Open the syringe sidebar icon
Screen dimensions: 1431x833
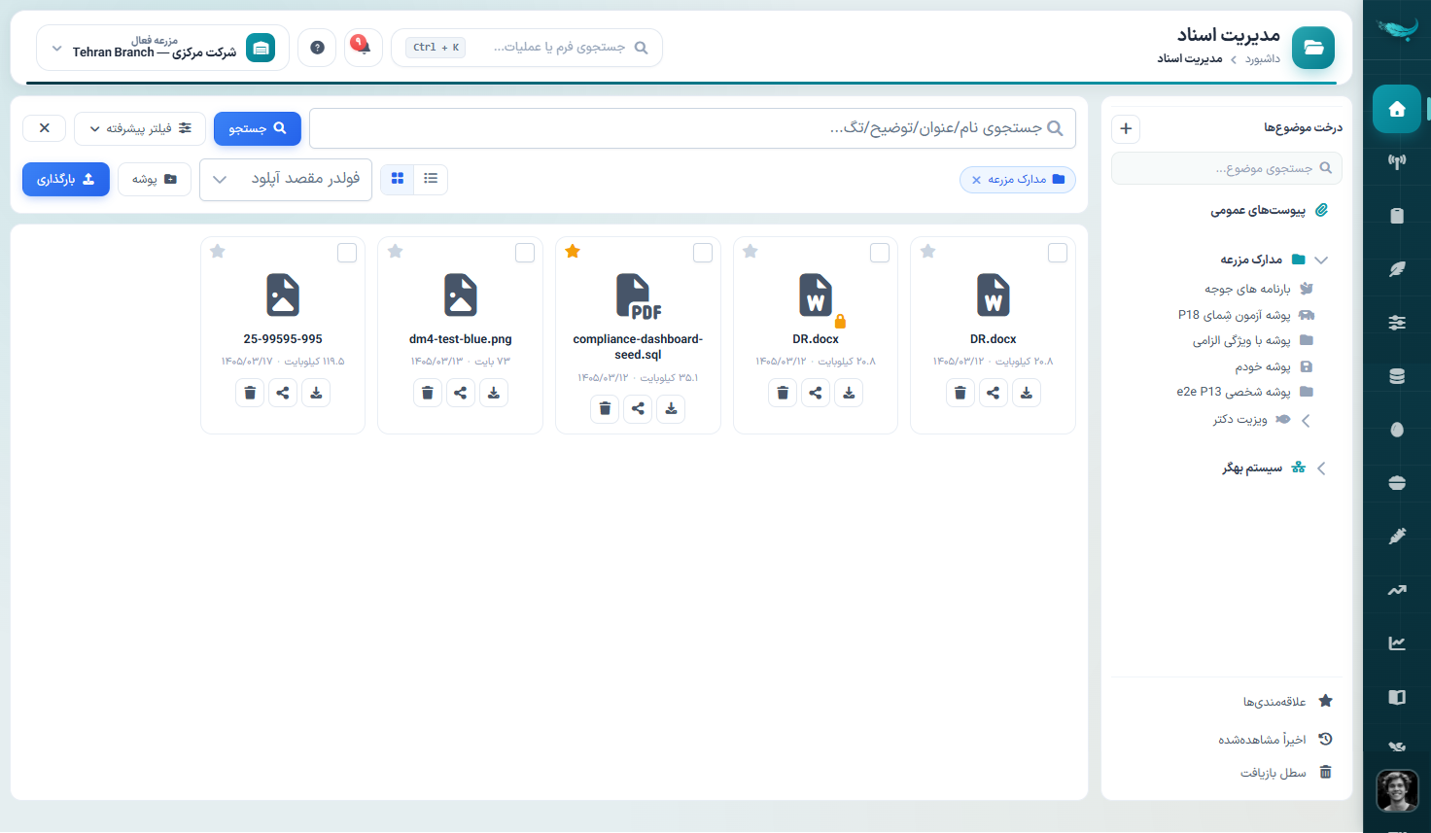point(1397,537)
